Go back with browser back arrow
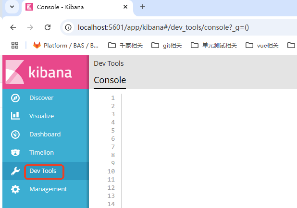297x208 pixels. (x=13, y=27)
